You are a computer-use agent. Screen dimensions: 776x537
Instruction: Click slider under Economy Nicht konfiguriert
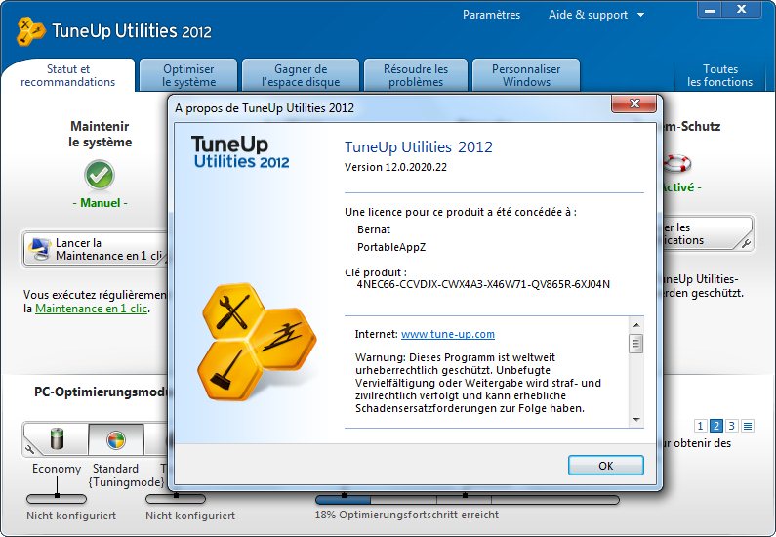tap(57, 498)
